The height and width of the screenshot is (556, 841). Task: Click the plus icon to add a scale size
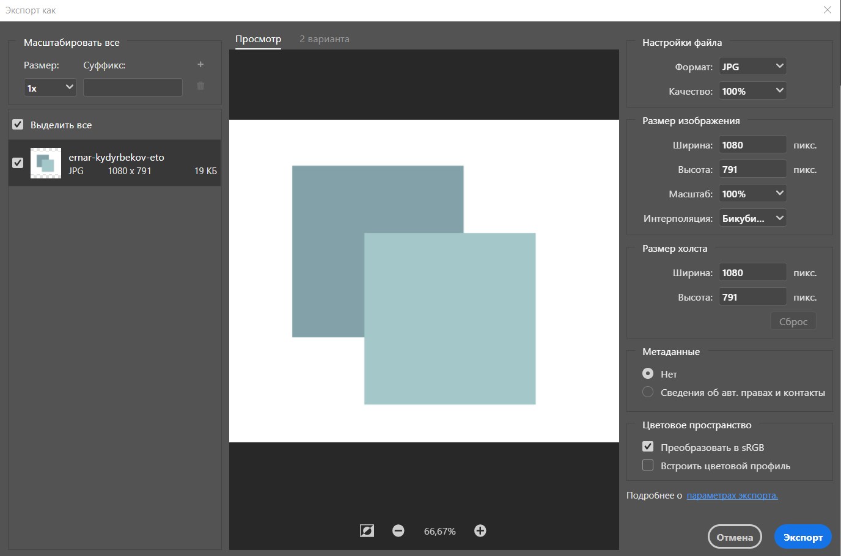[200, 65]
